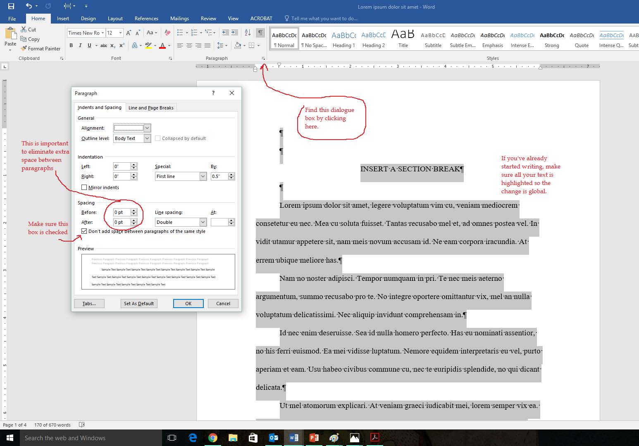Click the Set As Default button

pyautogui.click(x=139, y=304)
